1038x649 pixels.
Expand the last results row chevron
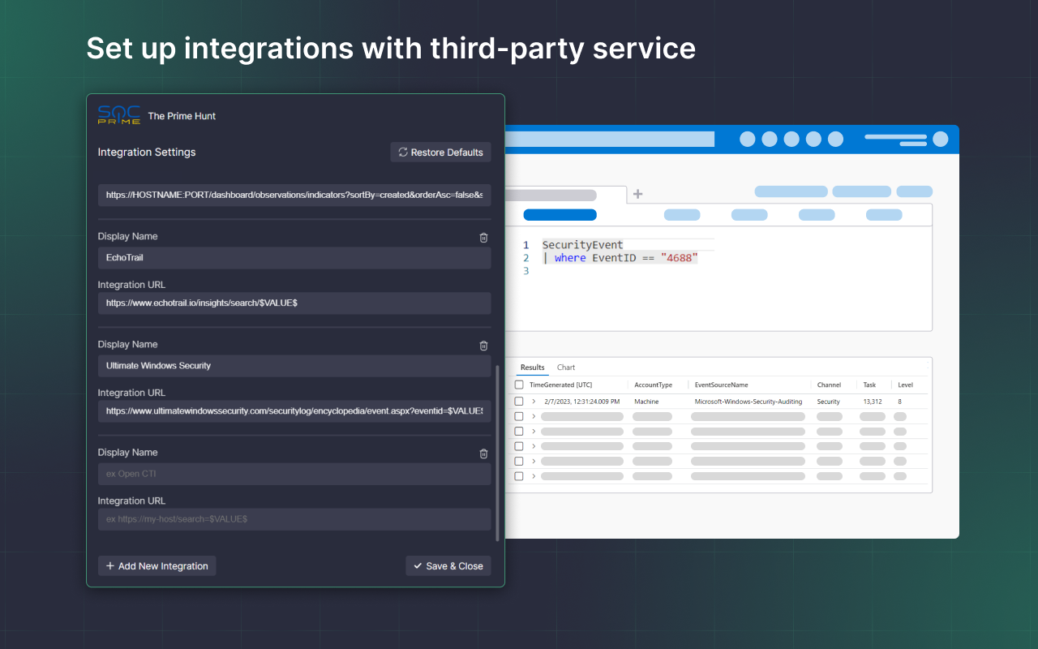pyautogui.click(x=534, y=476)
